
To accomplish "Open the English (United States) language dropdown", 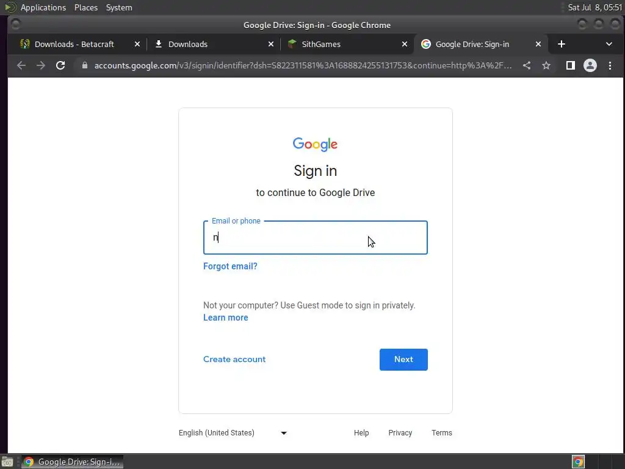I will 233,433.
